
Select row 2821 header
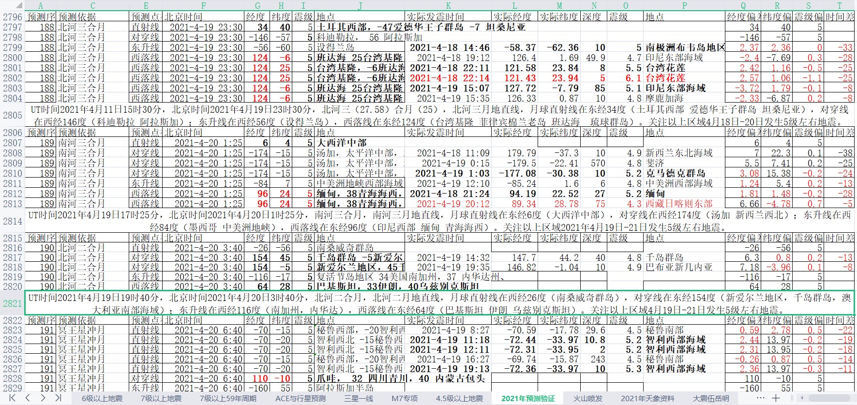point(13,303)
